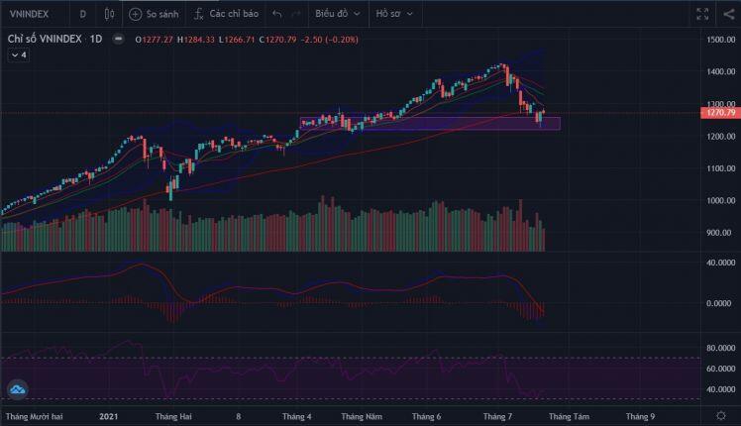Open the Biểu đồ dropdown menu

(x=338, y=14)
